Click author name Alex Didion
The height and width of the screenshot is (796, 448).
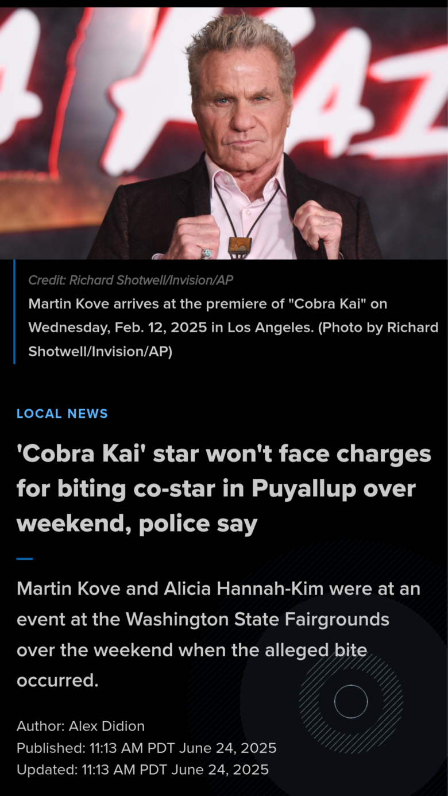[x=107, y=726]
